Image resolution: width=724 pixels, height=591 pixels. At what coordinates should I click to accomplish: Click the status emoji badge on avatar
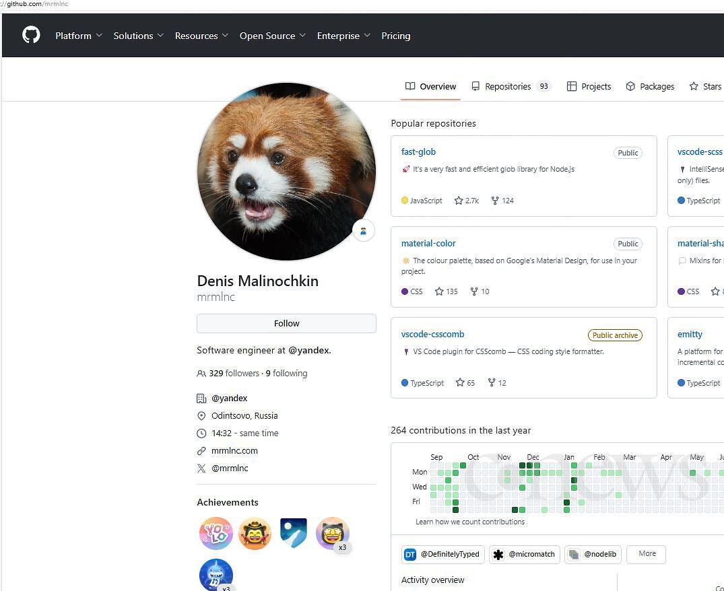(364, 231)
